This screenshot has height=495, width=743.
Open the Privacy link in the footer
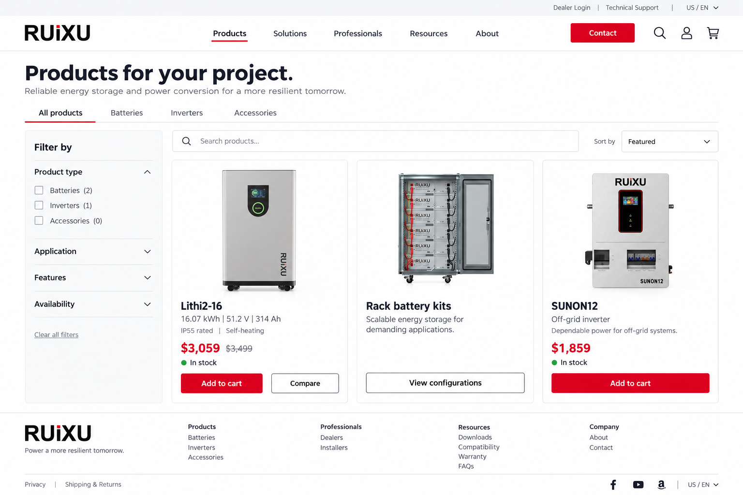[35, 484]
